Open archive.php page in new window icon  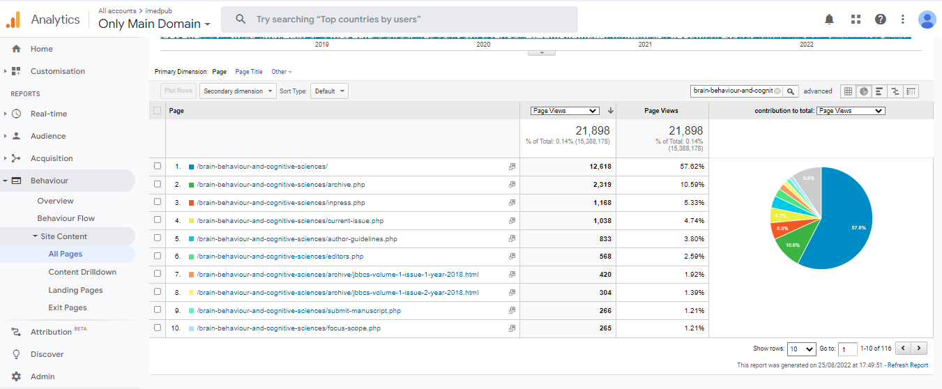(x=512, y=185)
